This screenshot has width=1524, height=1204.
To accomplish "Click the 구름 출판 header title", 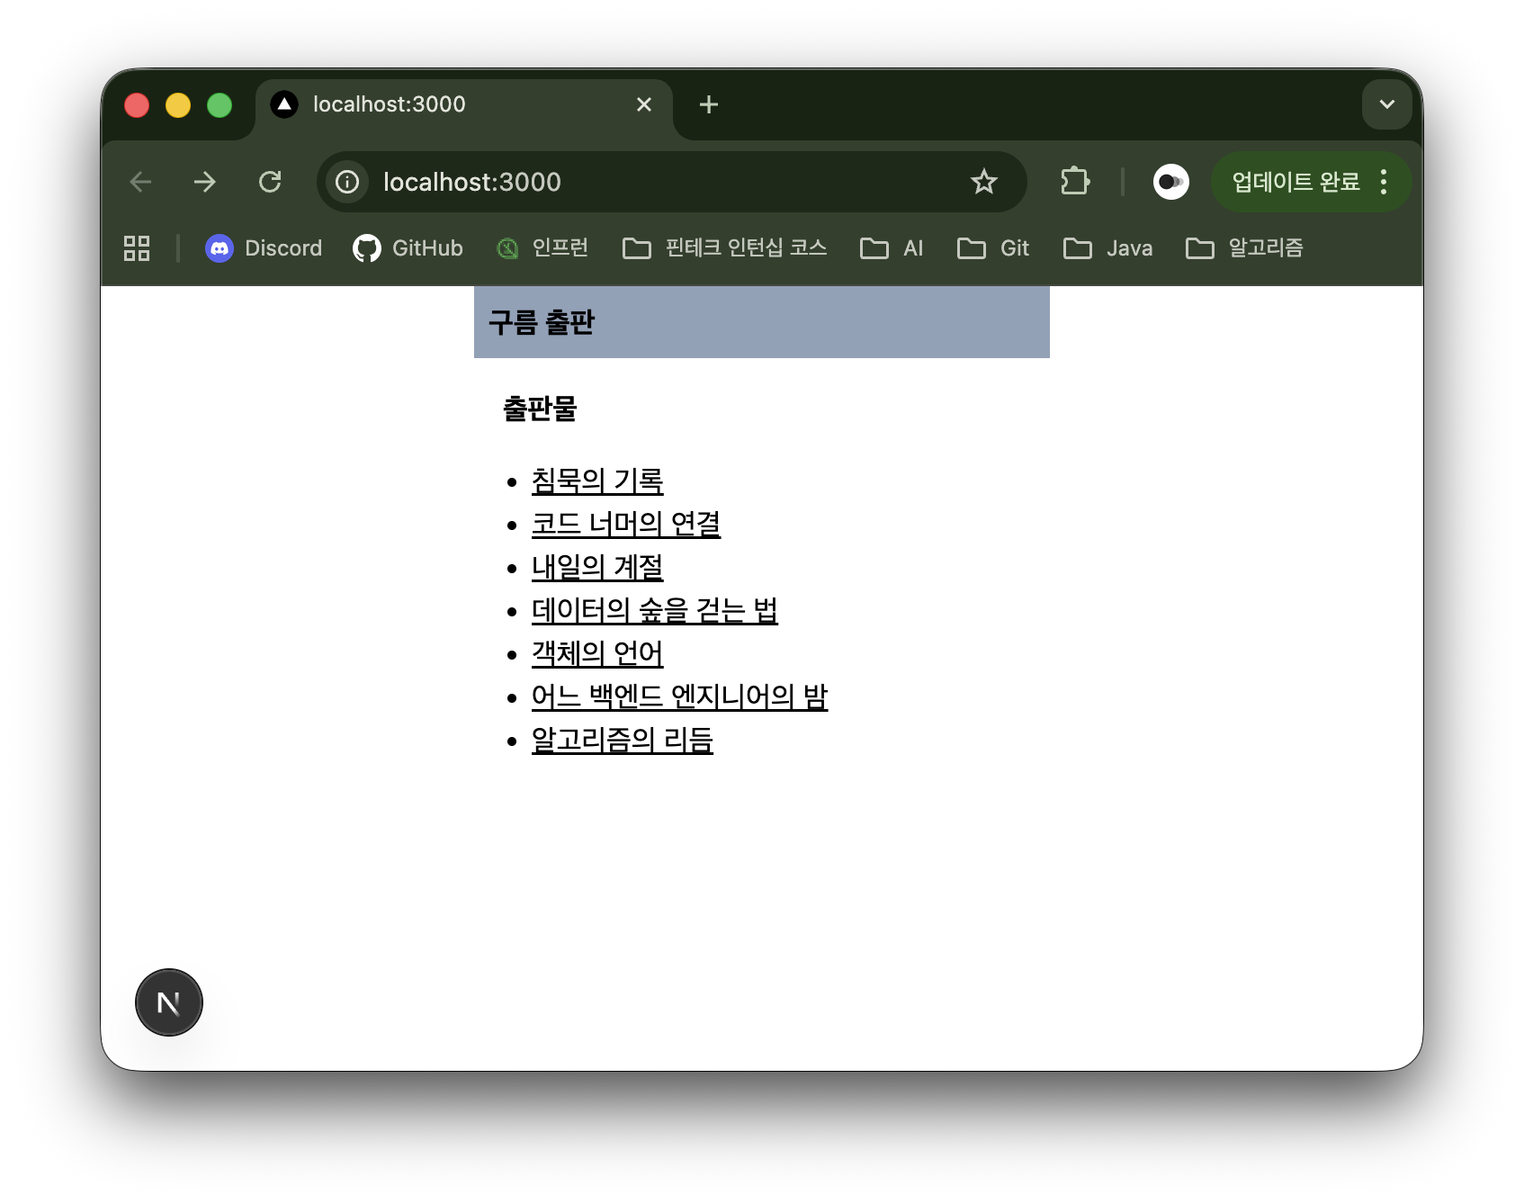I will 542,322.
